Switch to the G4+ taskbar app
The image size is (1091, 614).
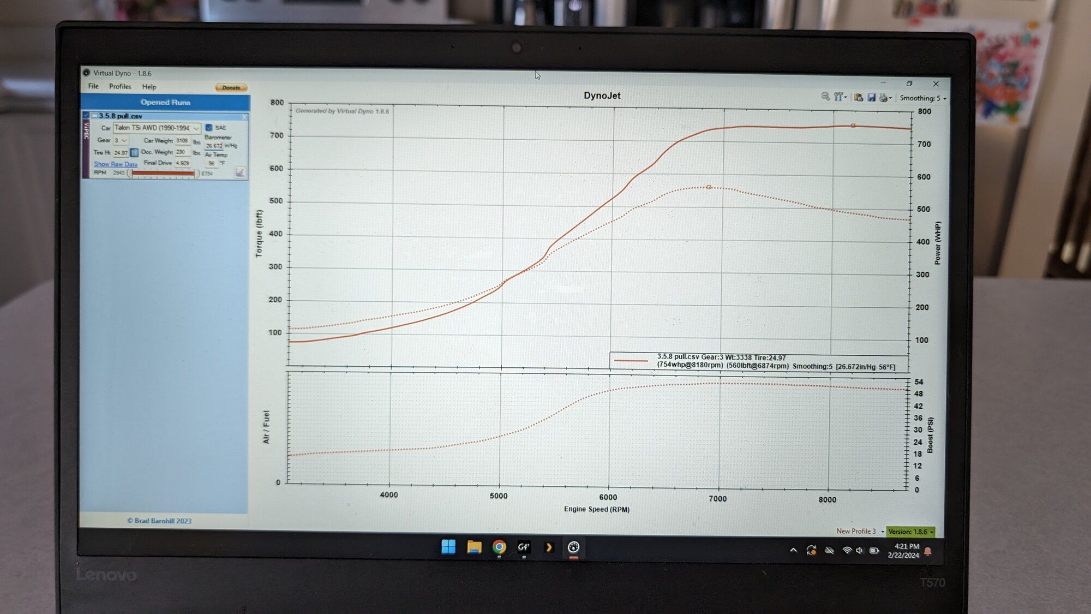[x=524, y=547]
